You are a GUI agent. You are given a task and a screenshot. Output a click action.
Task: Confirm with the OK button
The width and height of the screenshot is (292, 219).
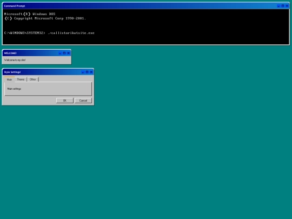tap(65, 101)
